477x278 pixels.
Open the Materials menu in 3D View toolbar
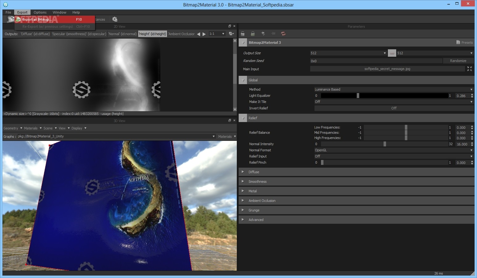pyautogui.click(x=33, y=128)
